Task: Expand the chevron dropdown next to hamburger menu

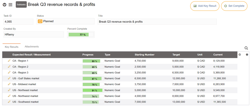Action: click(x=5, y=5)
